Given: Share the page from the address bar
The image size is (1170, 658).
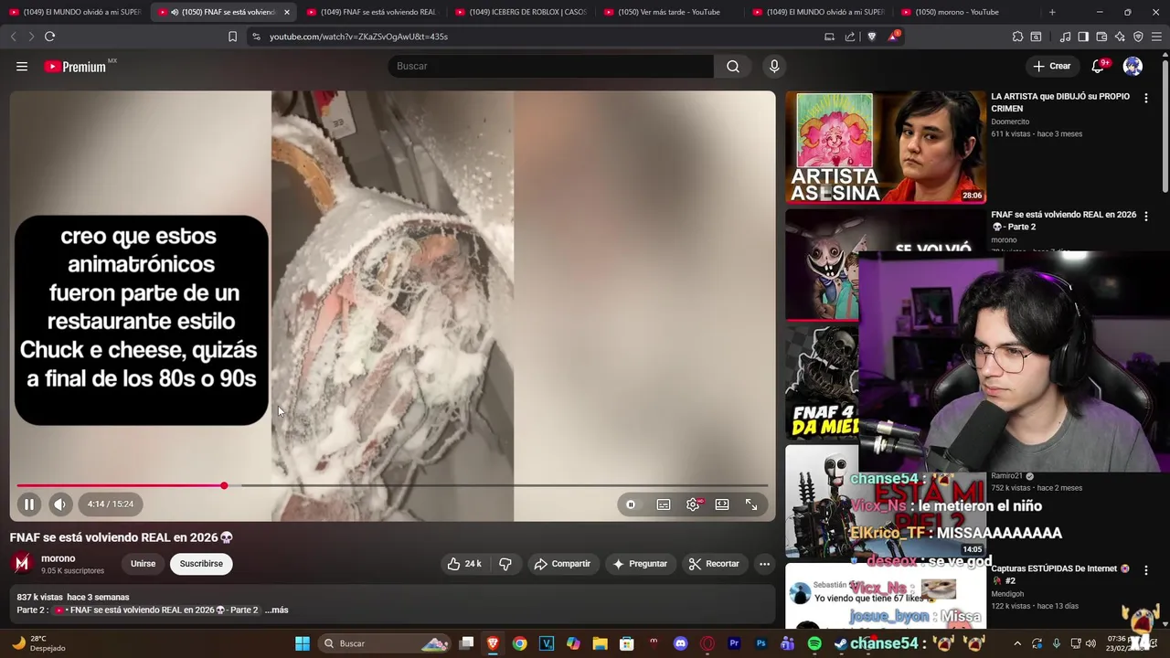Looking at the screenshot, I should pos(850,37).
